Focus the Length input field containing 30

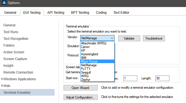coord(162,78)
